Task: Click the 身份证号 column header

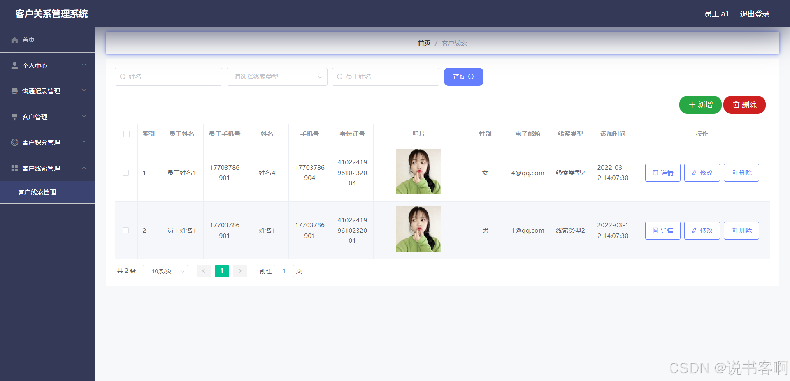Action: point(352,134)
